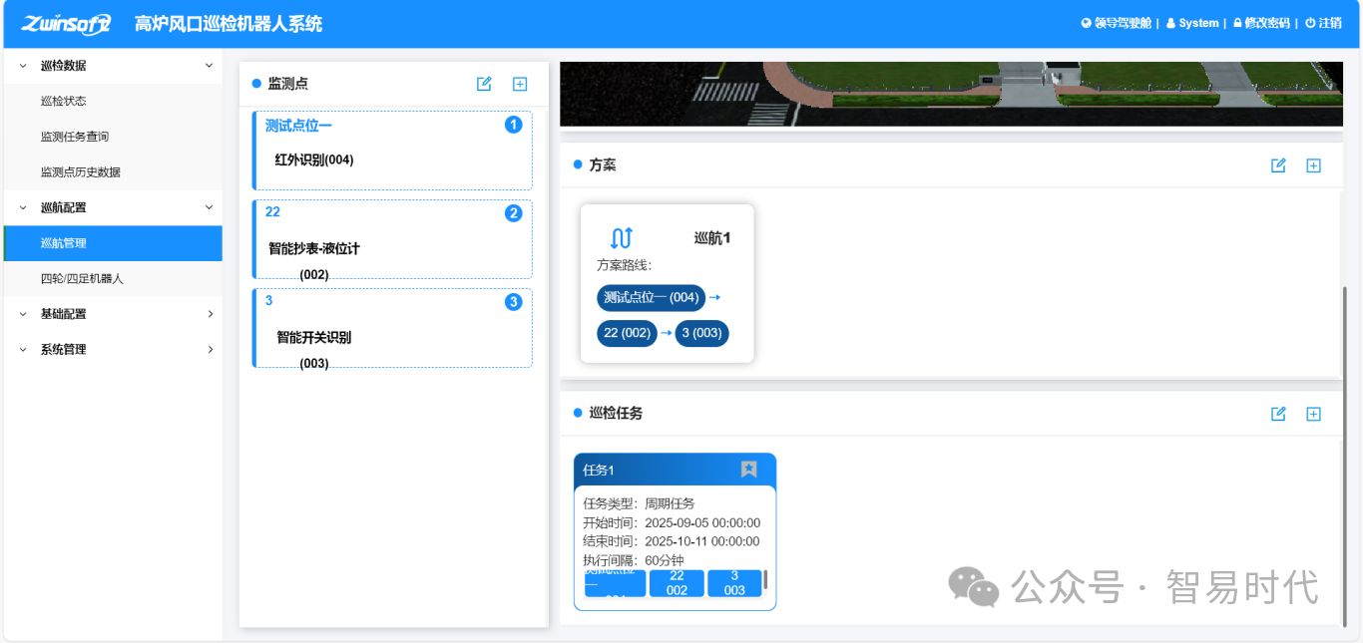This screenshot has height=643, width=1363.
Task: Open the 巡检状态 menu item
Action: 64,101
